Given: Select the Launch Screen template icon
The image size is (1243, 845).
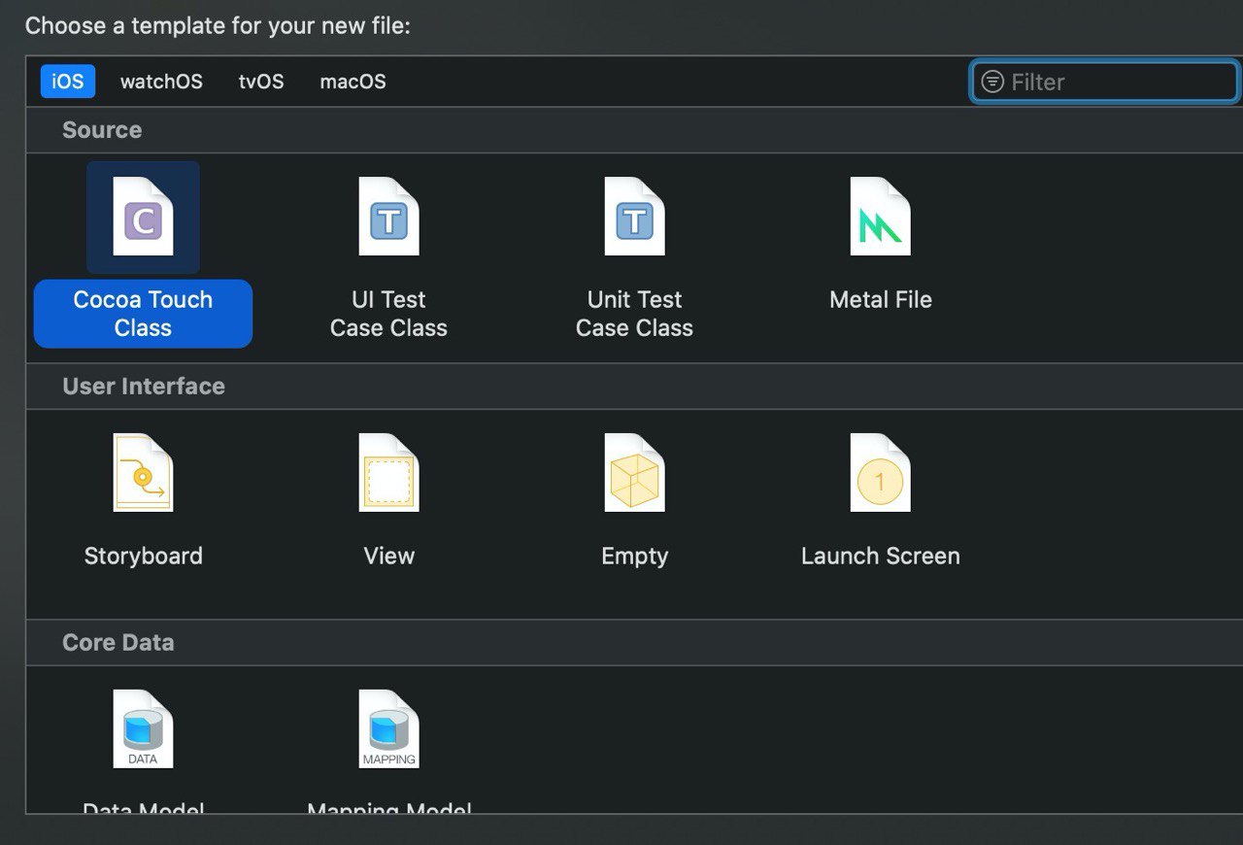Looking at the screenshot, I should click(880, 473).
